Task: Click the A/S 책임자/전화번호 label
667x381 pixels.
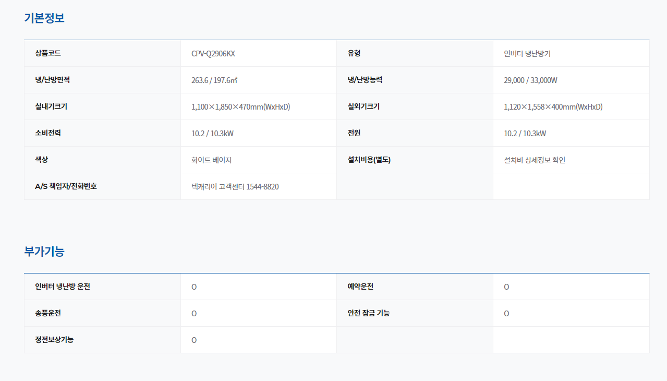Action: coord(66,186)
